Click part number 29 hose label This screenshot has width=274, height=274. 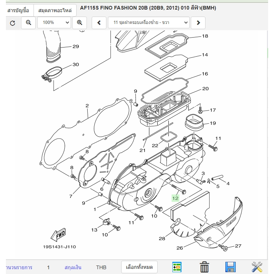75,46
